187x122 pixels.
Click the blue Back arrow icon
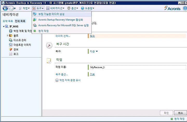point(5,8)
